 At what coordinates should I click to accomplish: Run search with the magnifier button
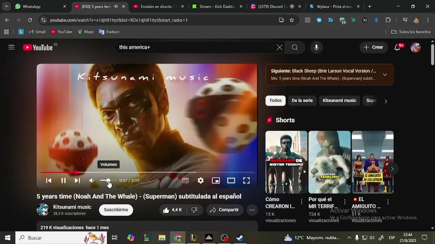(x=295, y=47)
